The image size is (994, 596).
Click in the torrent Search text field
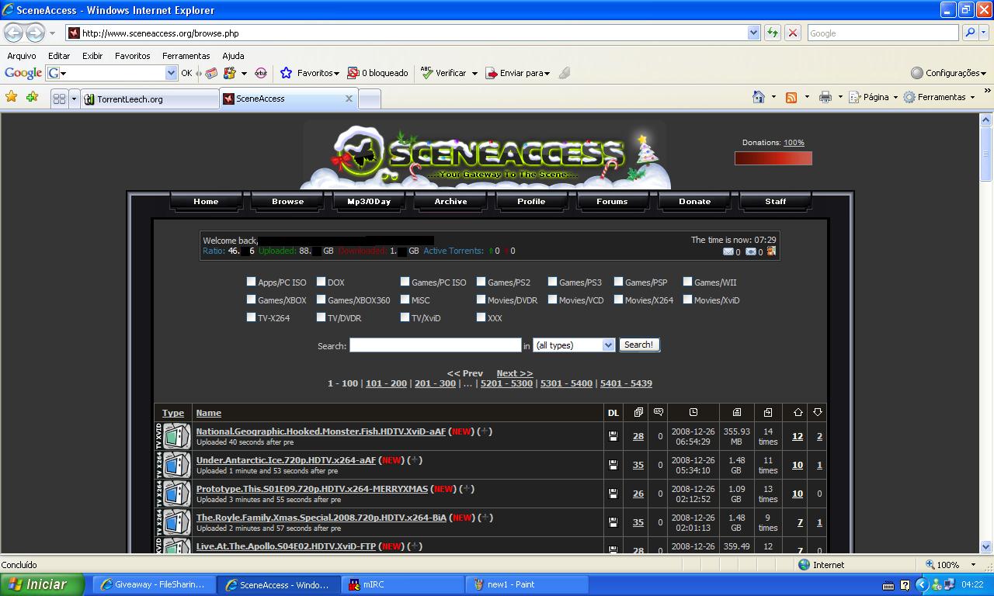click(435, 345)
